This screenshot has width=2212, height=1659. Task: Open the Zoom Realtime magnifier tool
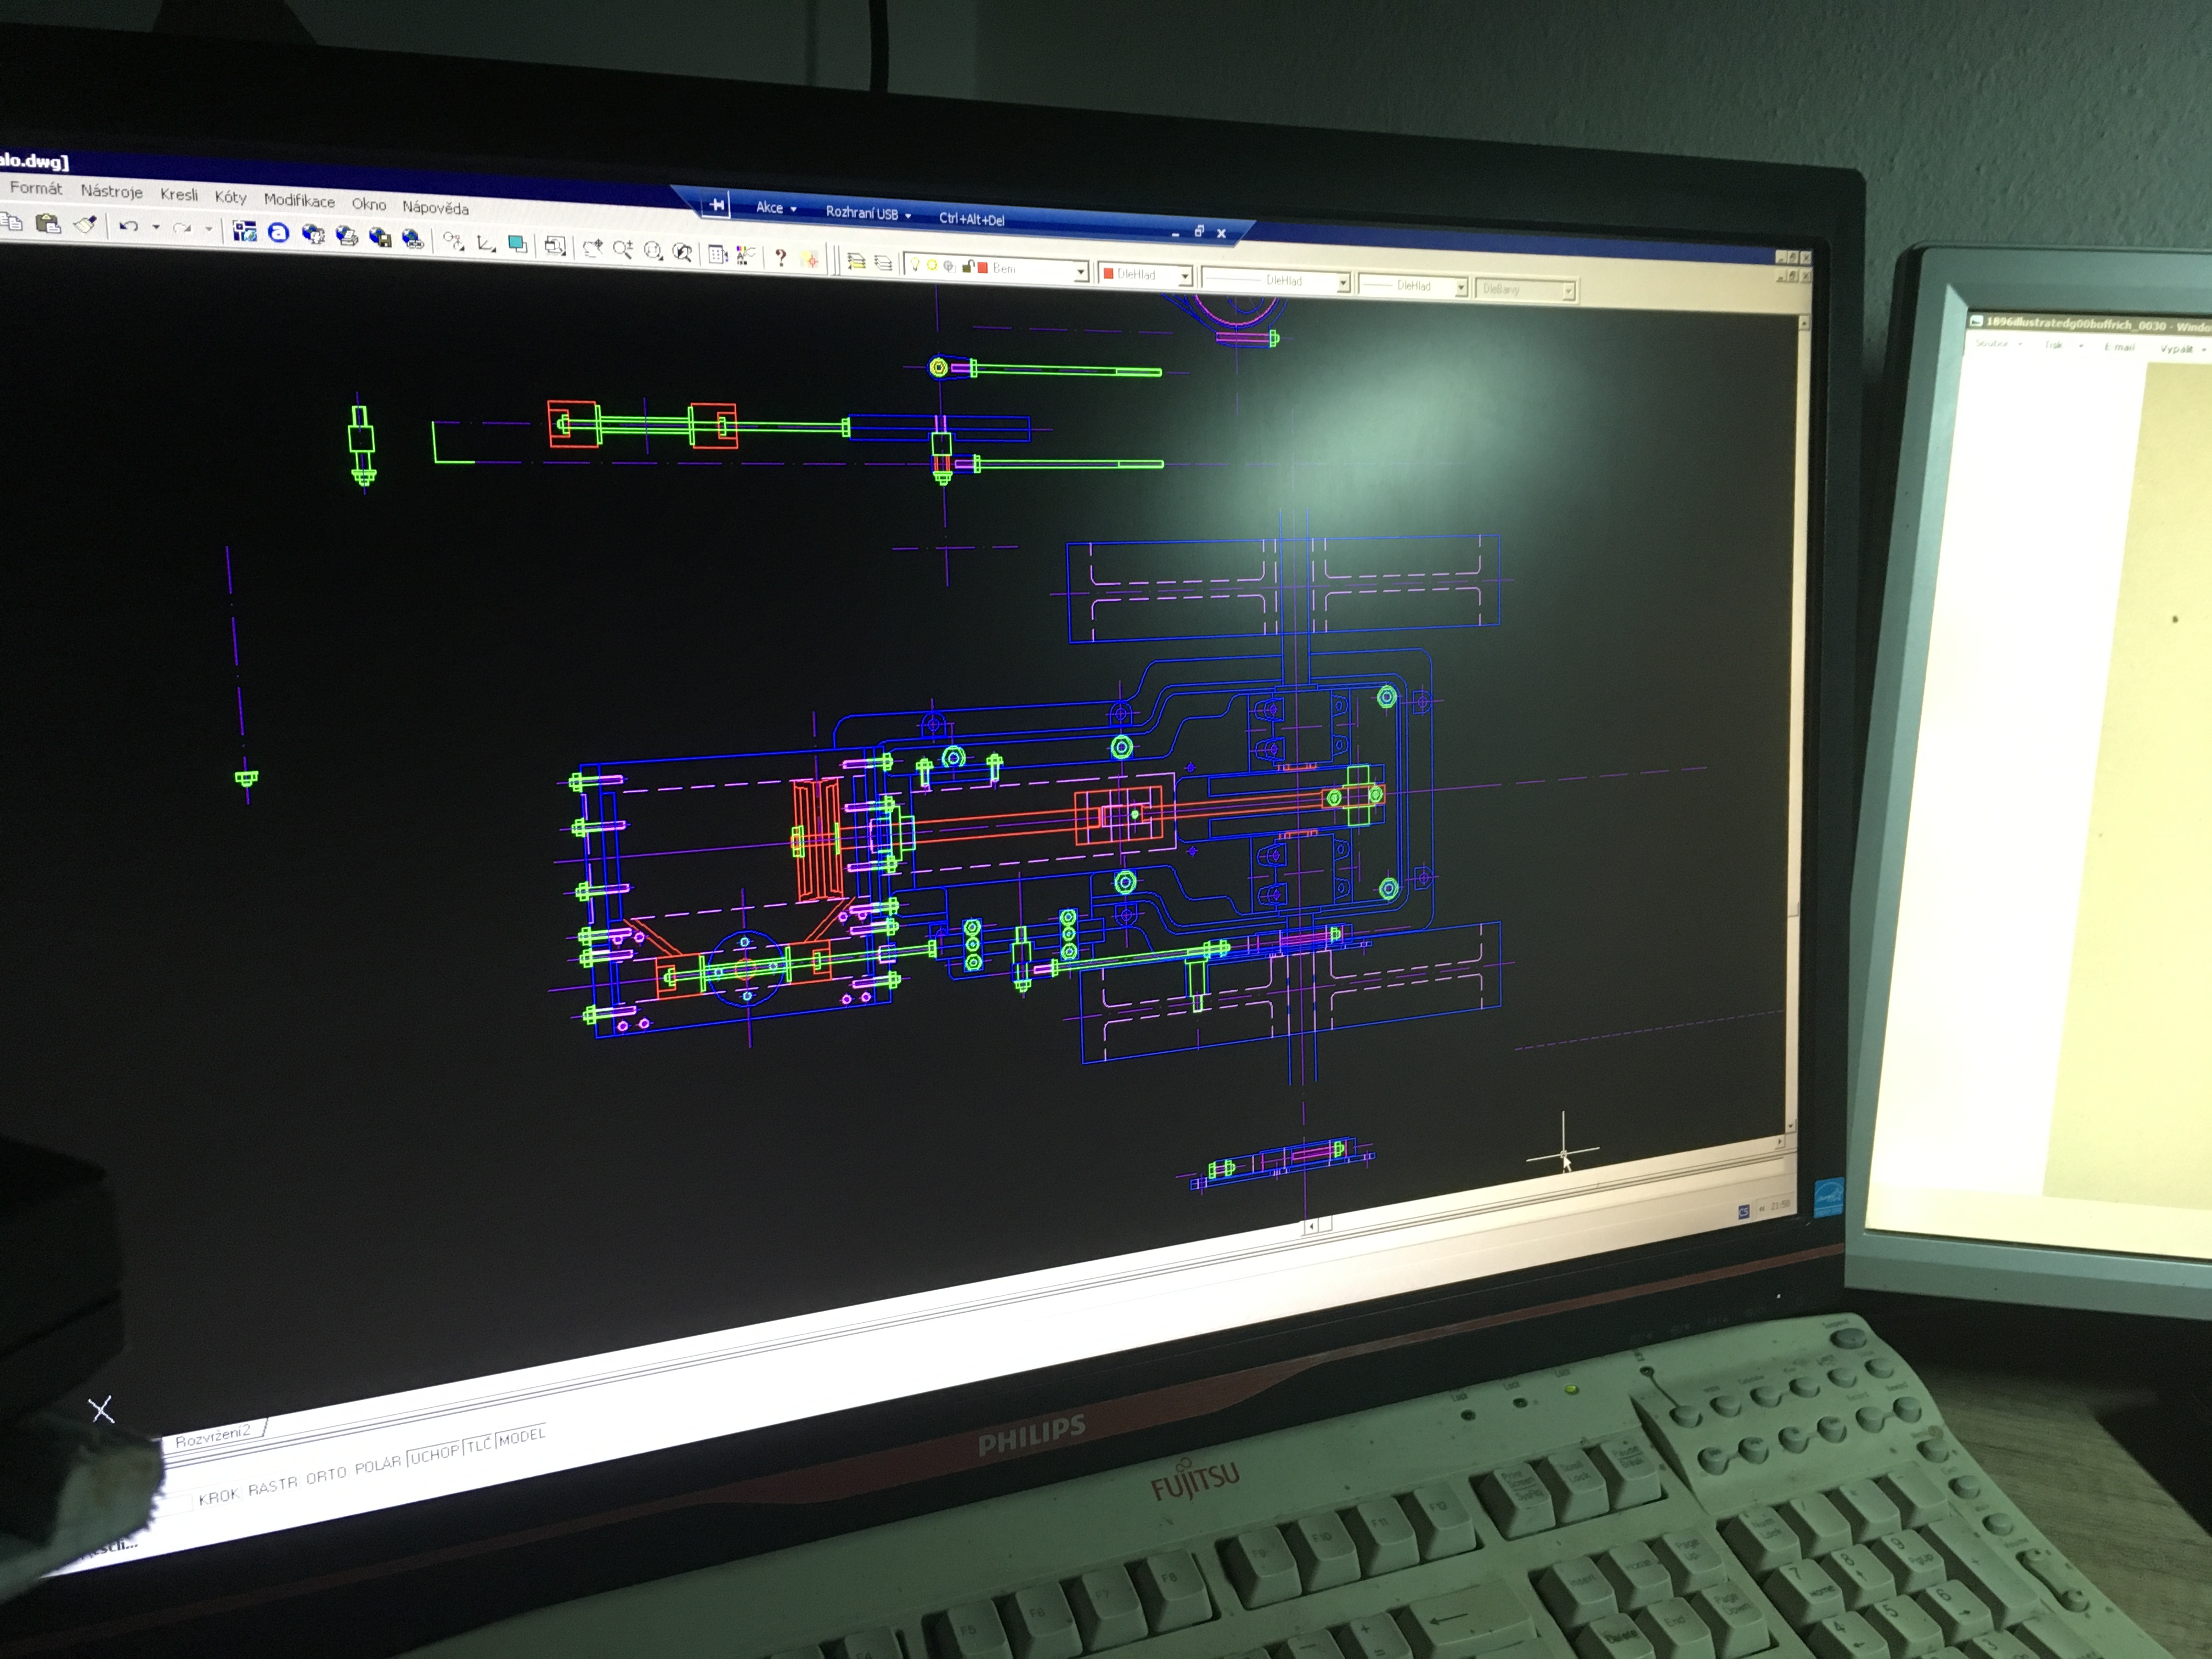pos(623,249)
